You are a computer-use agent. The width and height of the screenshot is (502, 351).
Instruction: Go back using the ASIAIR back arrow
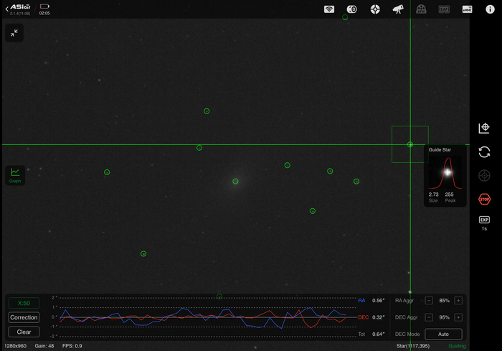7,7
